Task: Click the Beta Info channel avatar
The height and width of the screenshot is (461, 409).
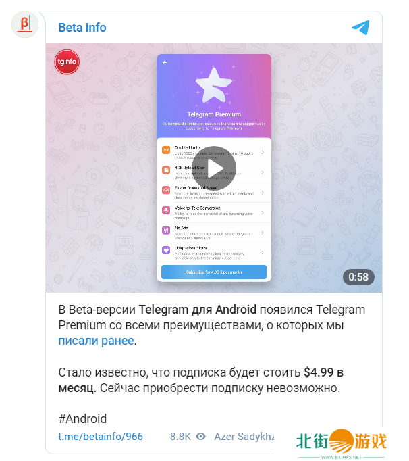Action: [x=25, y=24]
